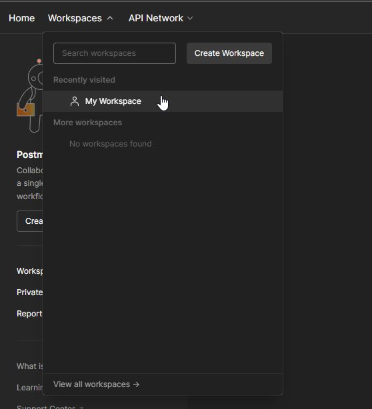Open the Private link in the left list
Image resolution: width=372 pixels, height=409 pixels.
coord(30,292)
